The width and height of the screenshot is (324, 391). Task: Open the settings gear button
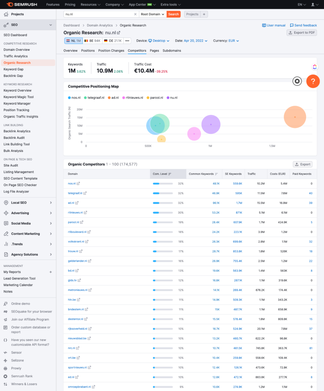[x=297, y=81]
